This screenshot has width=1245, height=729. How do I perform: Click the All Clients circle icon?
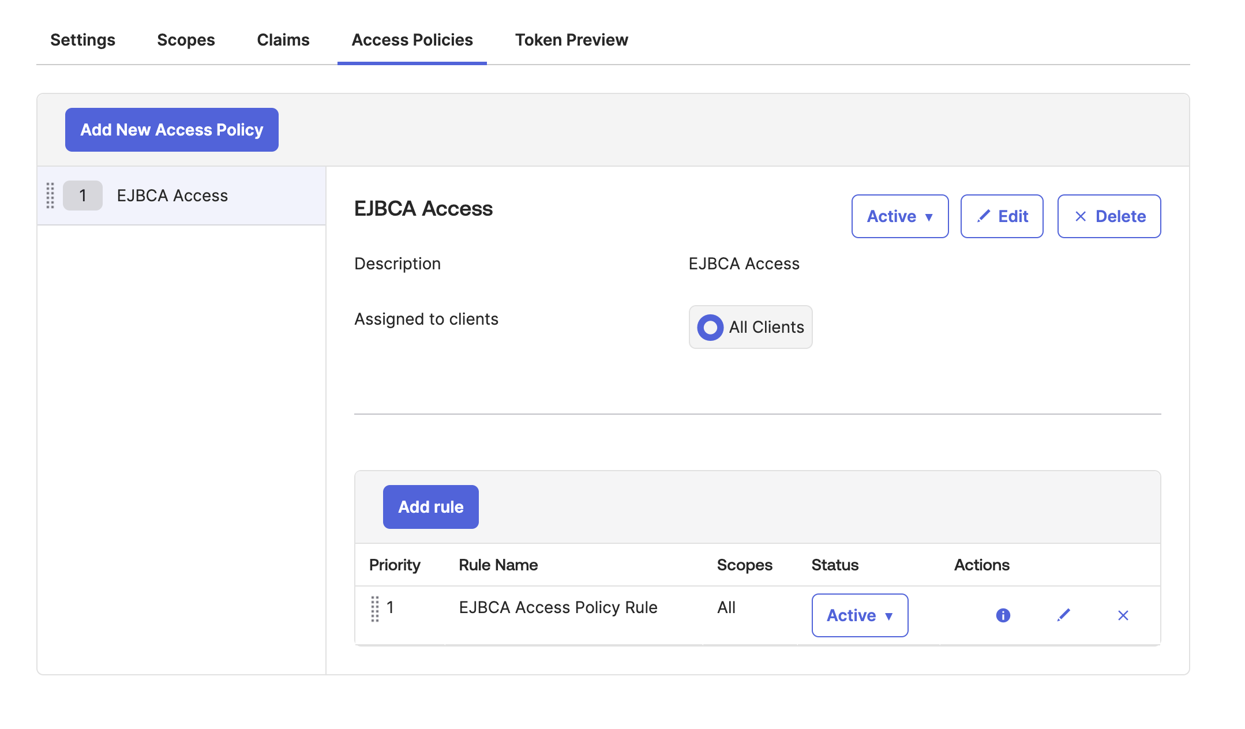coord(710,327)
